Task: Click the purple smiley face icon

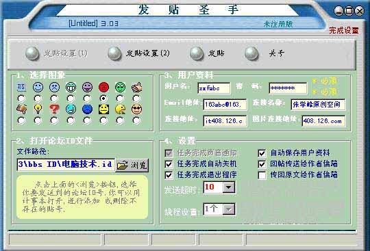Action: point(87,87)
